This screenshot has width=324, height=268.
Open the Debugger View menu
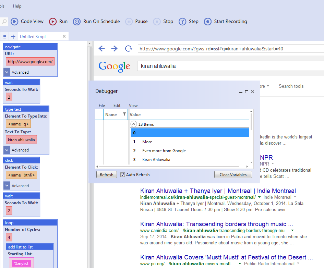click(x=133, y=106)
